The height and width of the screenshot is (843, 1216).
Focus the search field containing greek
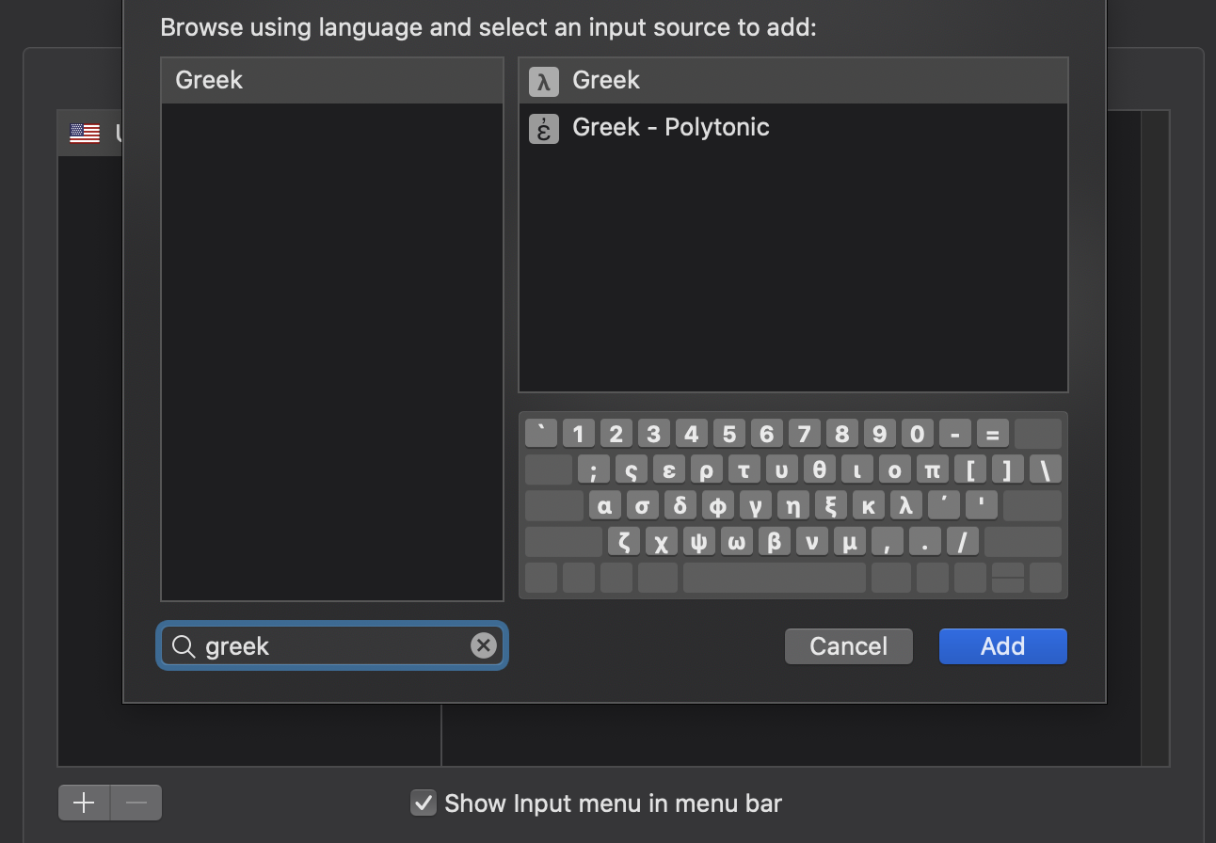coord(332,645)
